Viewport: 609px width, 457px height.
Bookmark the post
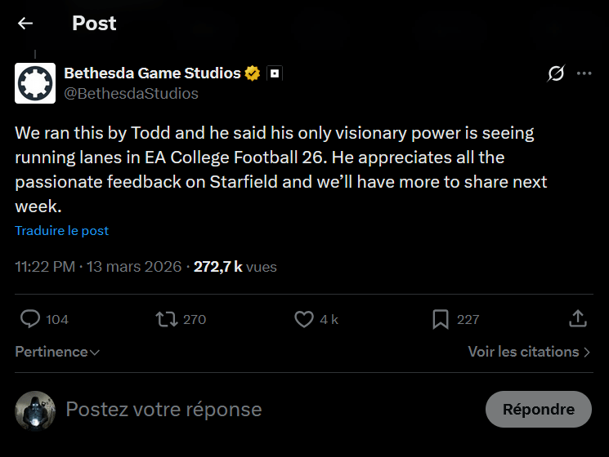441,319
